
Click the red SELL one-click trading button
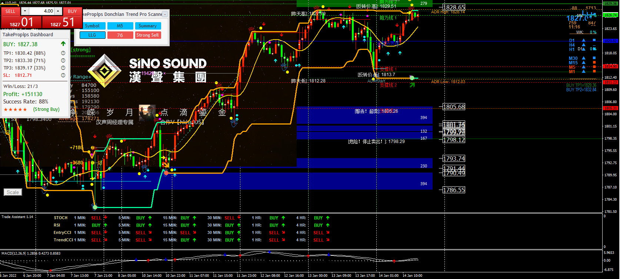point(10,11)
